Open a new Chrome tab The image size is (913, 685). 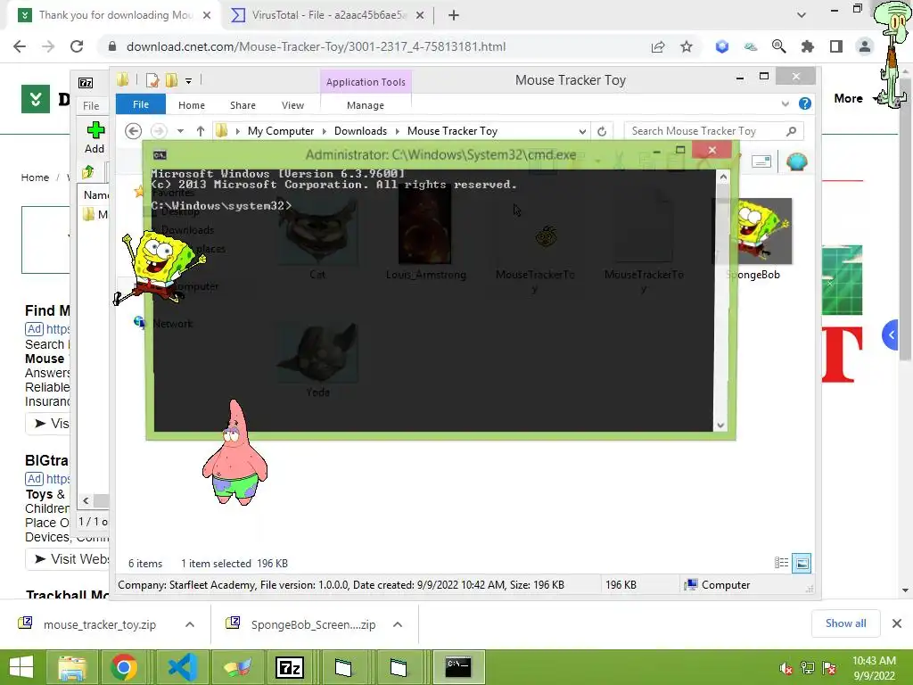(x=454, y=15)
